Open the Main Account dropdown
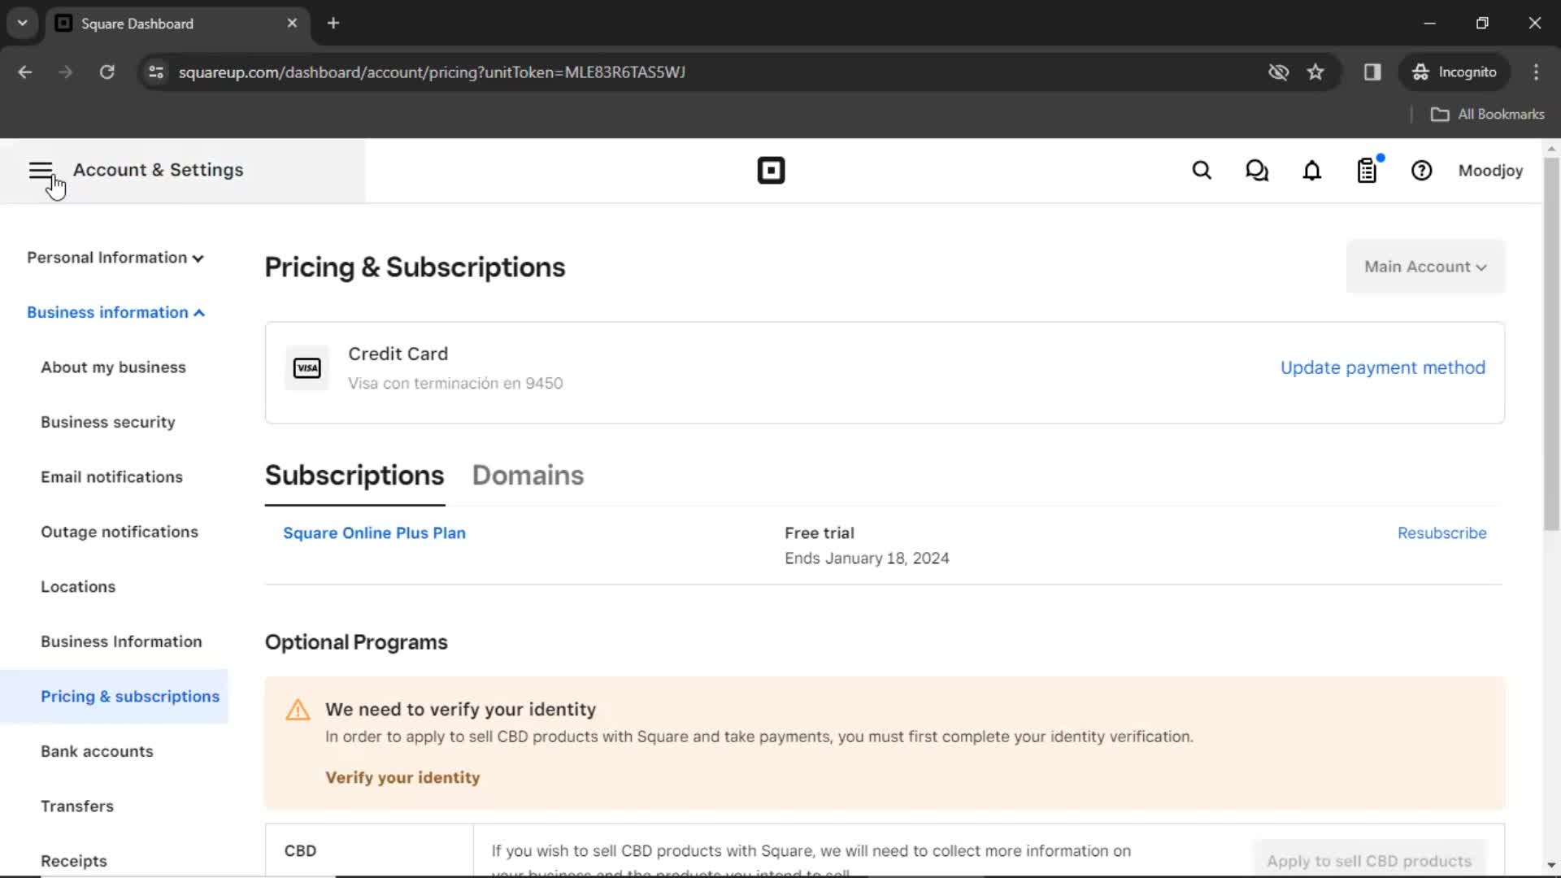The height and width of the screenshot is (878, 1561). coord(1425,267)
